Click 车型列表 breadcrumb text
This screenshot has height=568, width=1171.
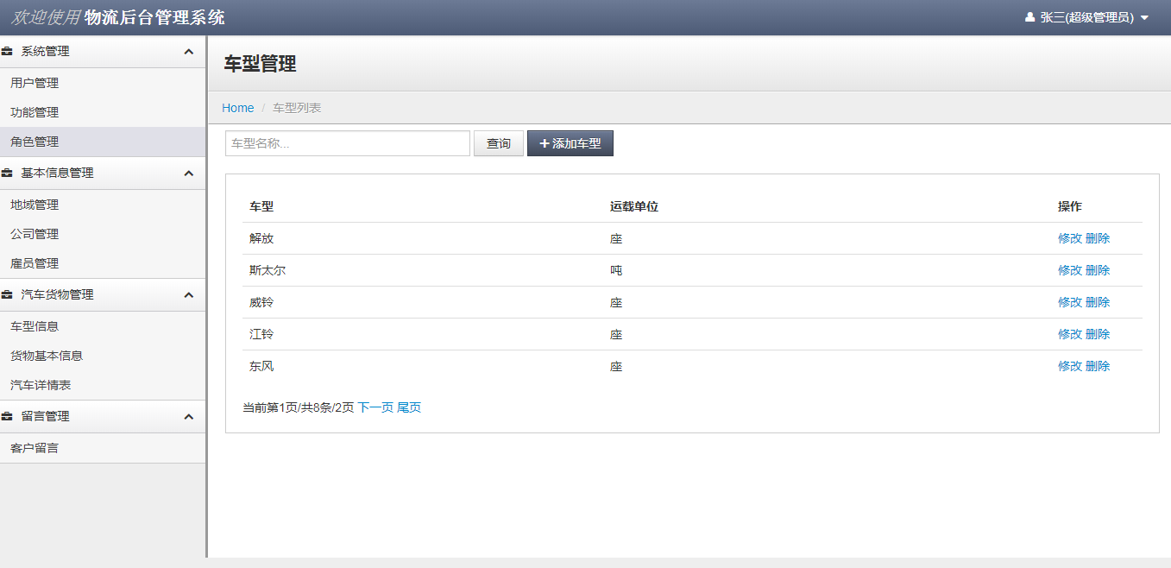297,108
